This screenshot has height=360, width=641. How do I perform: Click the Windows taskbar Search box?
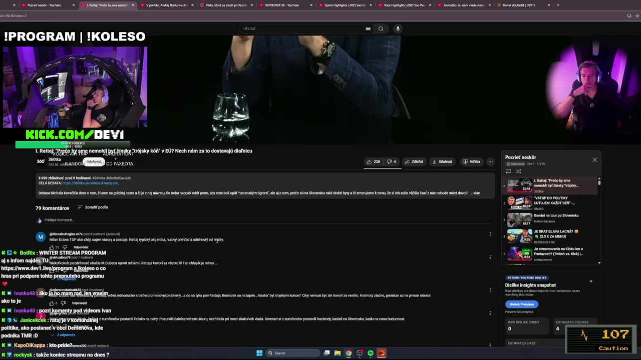pos(293,353)
